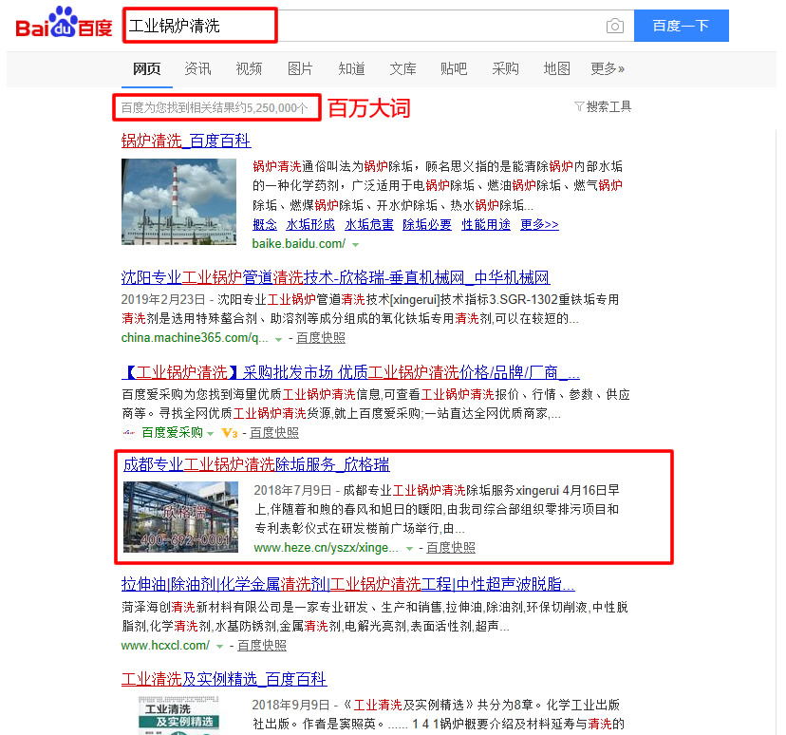786x735 pixels.
Task: Open 百度快照 for heze.cn result
Action: coord(451,548)
